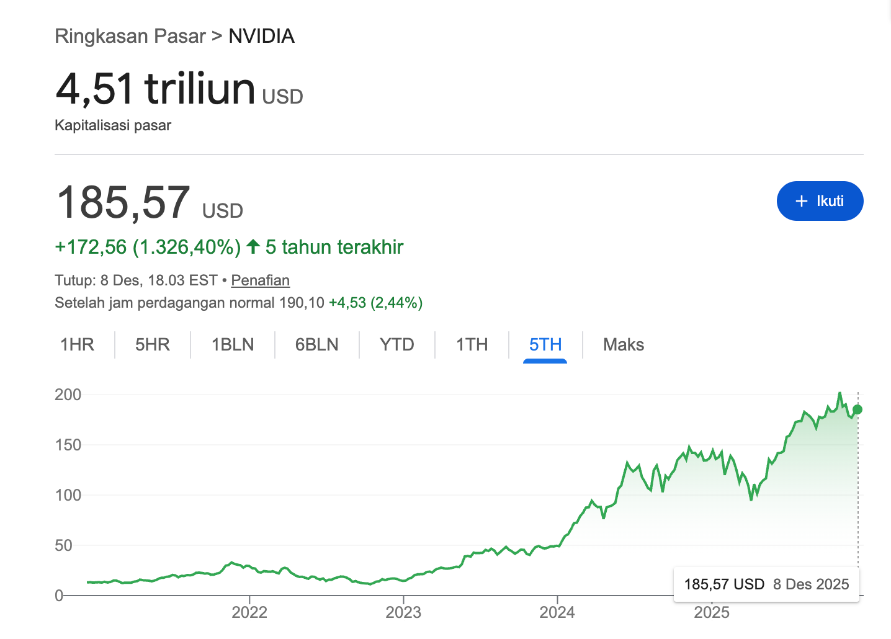
Task: Click the plus icon in Ikuti button
Action: tap(802, 201)
